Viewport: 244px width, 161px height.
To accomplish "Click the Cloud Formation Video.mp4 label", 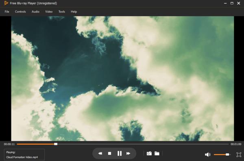I will 22,157.
